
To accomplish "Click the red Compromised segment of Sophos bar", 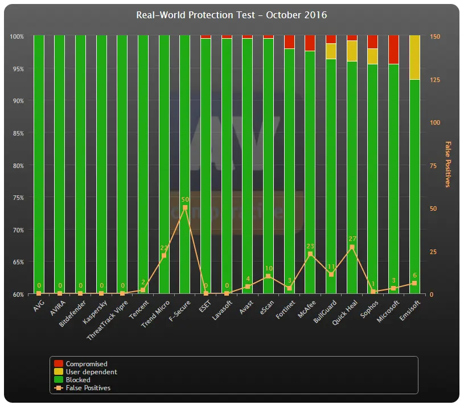I will point(373,42).
